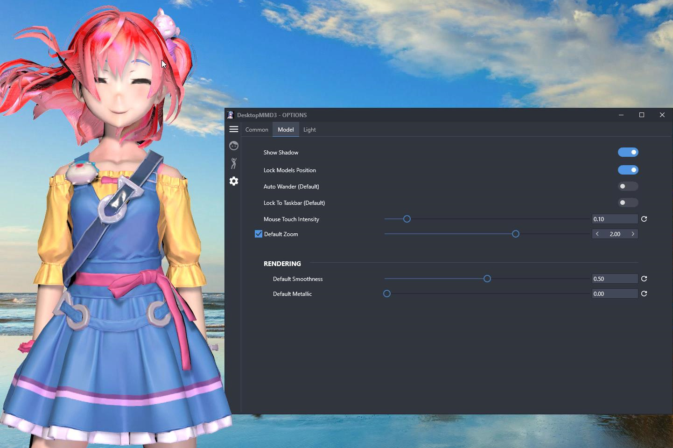Click the Lock Models Position label
This screenshot has width=673, height=448.
(290, 170)
